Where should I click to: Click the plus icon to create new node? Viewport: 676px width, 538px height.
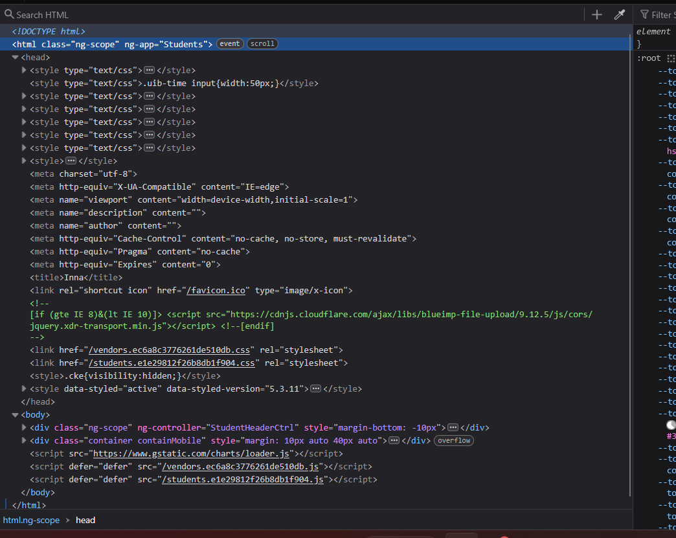597,15
